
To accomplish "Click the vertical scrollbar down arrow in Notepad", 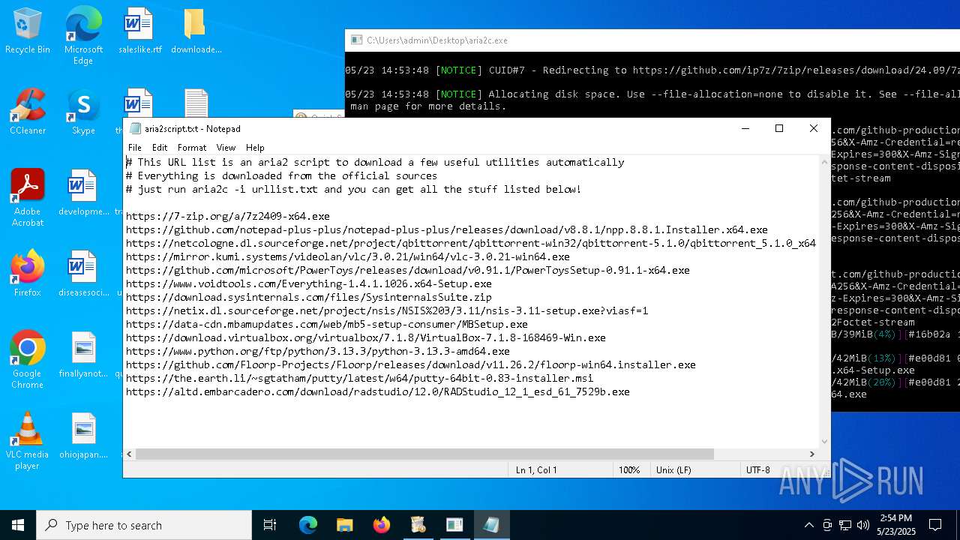I will [824, 442].
